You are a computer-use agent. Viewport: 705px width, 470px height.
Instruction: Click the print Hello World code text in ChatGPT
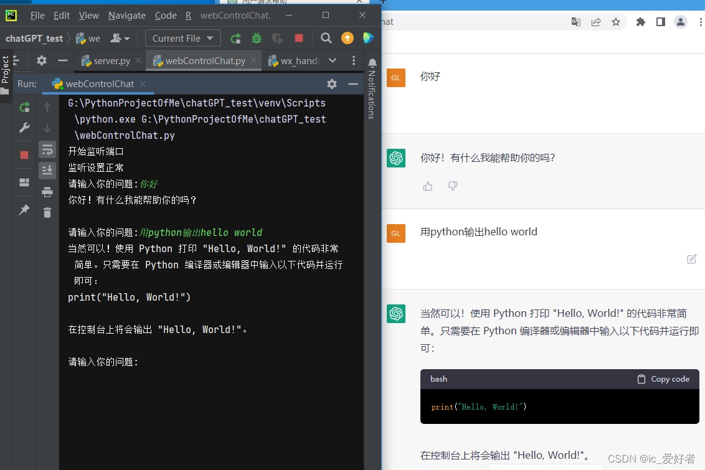pyautogui.click(x=478, y=407)
